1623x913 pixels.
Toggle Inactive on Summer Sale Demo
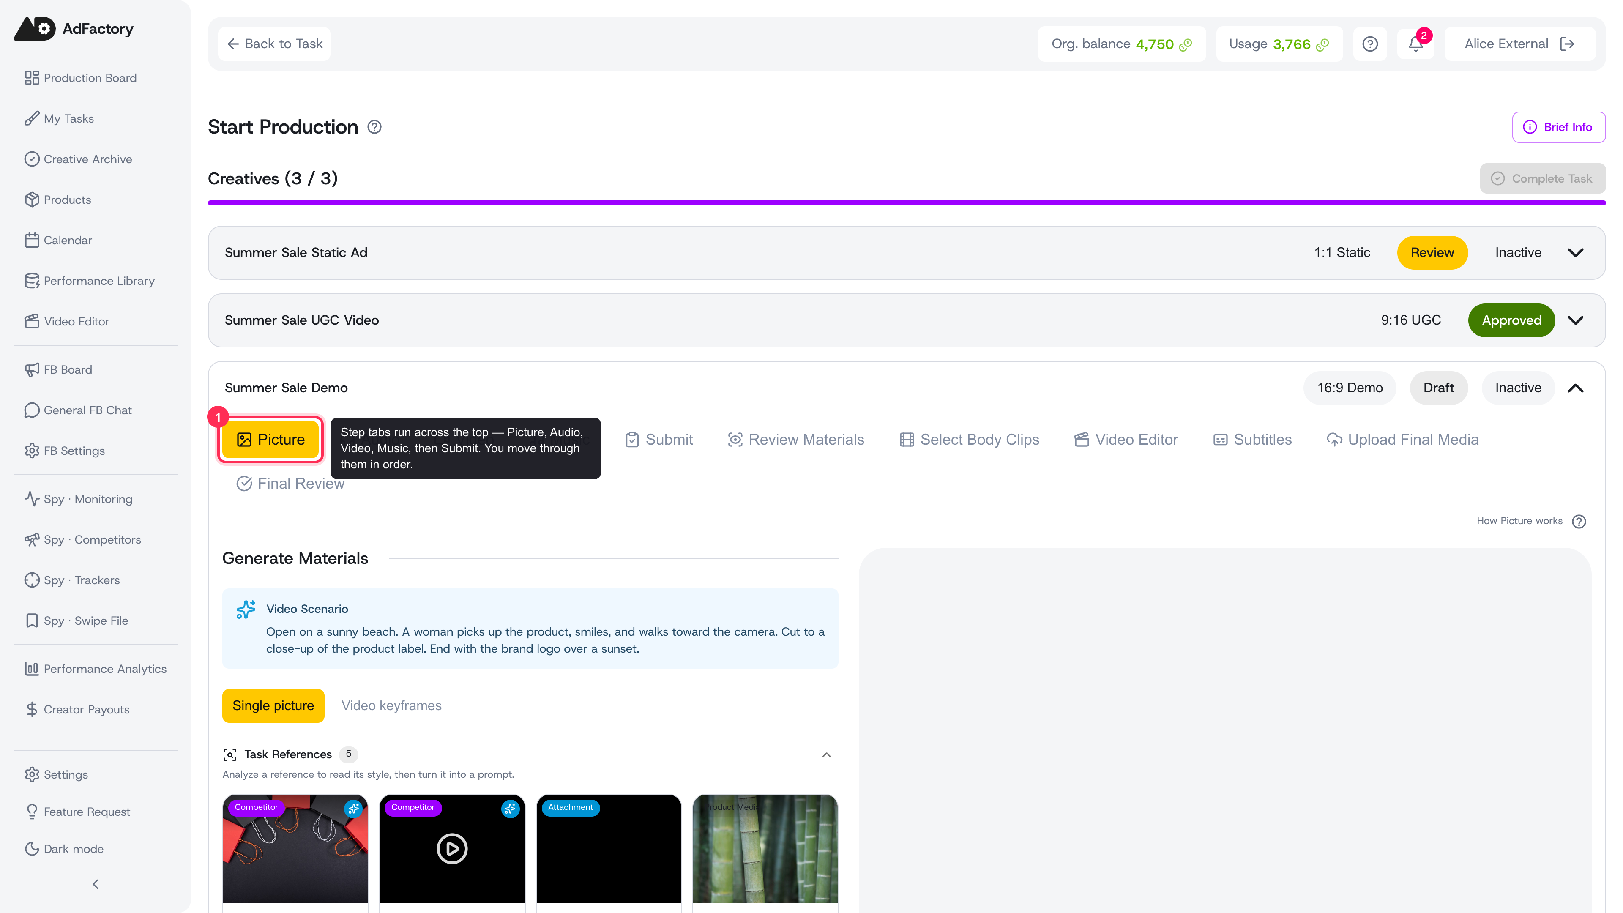[x=1518, y=388]
